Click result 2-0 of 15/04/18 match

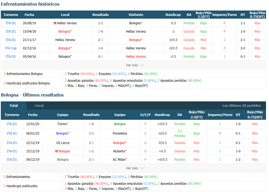point(100,32)
